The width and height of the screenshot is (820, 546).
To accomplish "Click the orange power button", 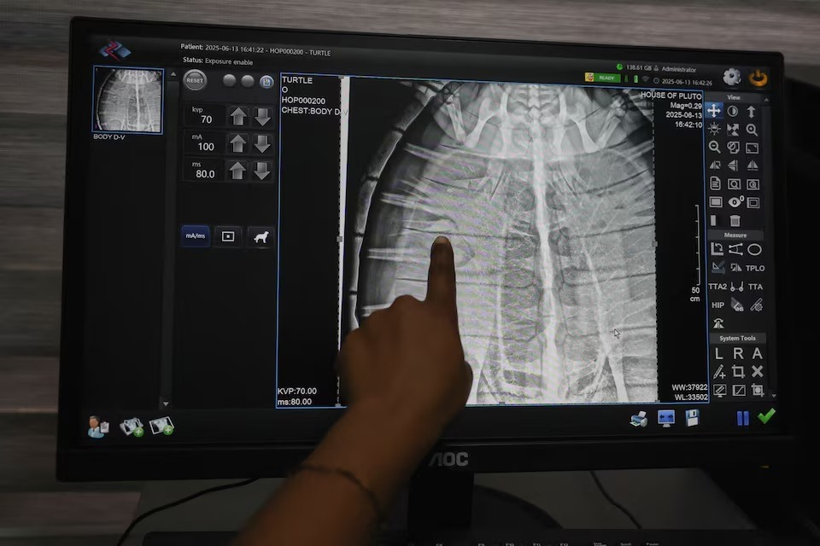I will 758,78.
